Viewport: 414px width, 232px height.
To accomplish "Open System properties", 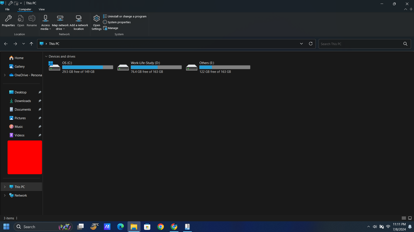I will click(x=117, y=22).
